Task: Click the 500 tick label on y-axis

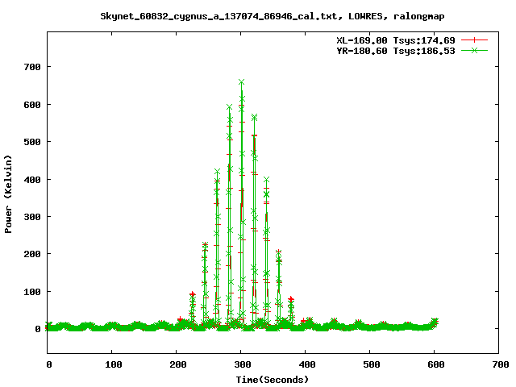Action: tap(32, 142)
